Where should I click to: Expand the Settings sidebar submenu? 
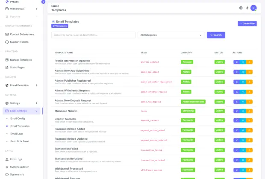[x=21, y=103]
